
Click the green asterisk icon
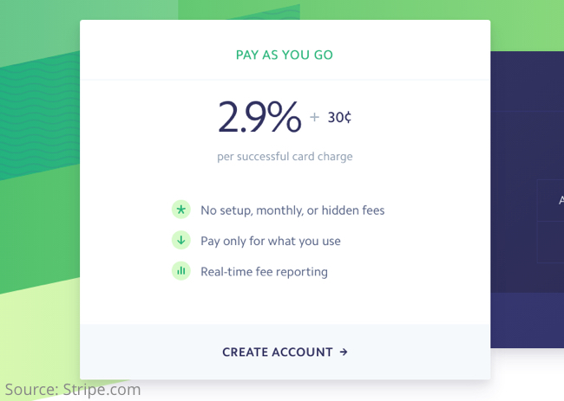point(180,210)
